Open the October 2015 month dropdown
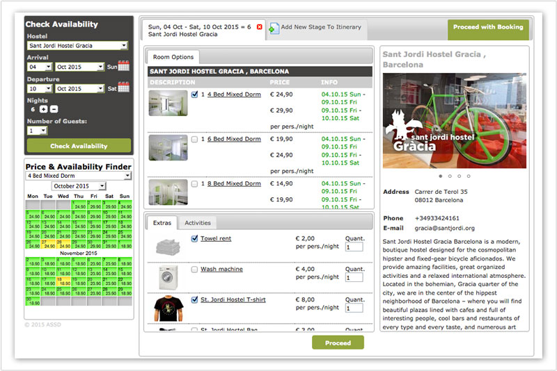This screenshot has width=557, height=371. click(x=79, y=186)
